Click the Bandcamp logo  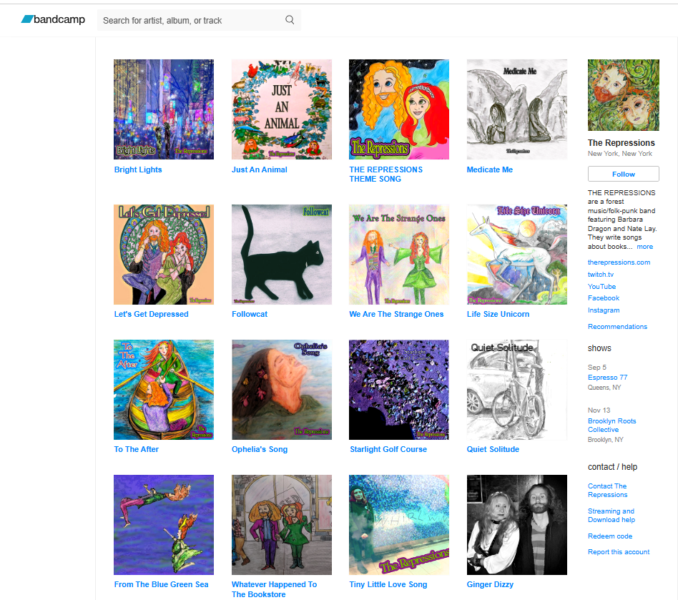tap(53, 19)
